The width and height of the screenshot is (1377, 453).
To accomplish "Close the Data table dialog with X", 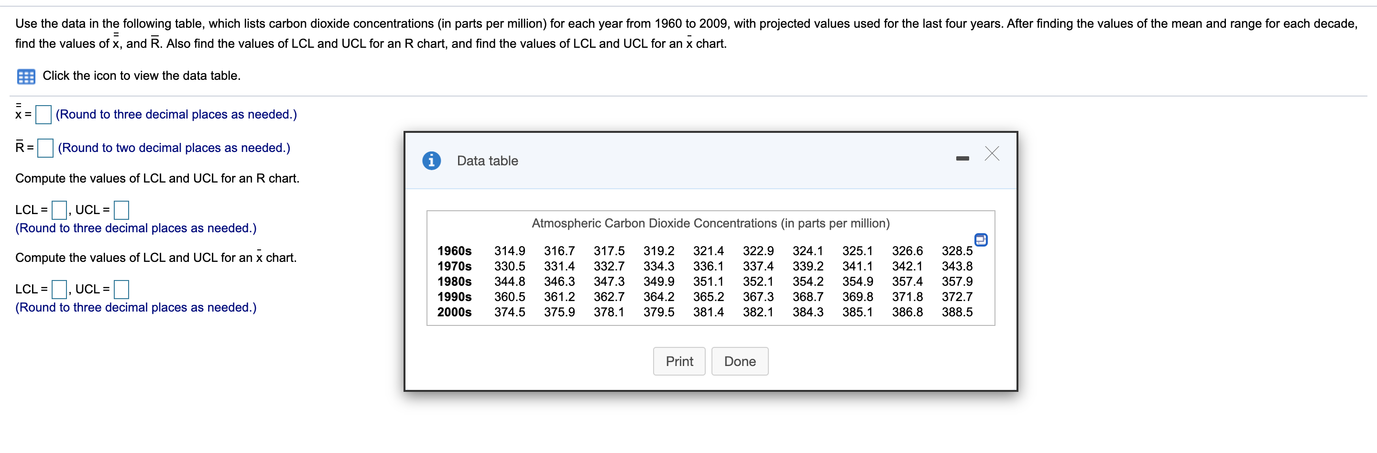I will [992, 154].
